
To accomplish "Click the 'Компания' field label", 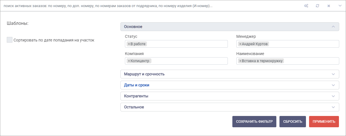I will (134, 53).
